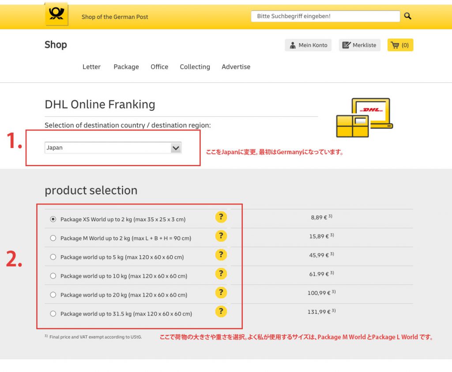Open help icon for 10 kg package

pyautogui.click(x=221, y=274)
